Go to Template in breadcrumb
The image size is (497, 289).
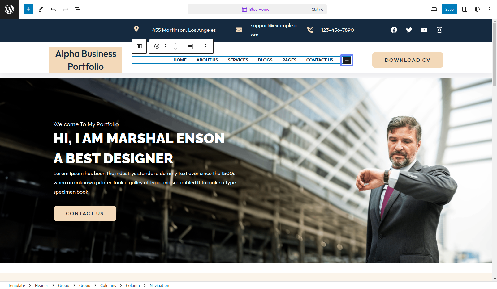[x=16, y=285]
